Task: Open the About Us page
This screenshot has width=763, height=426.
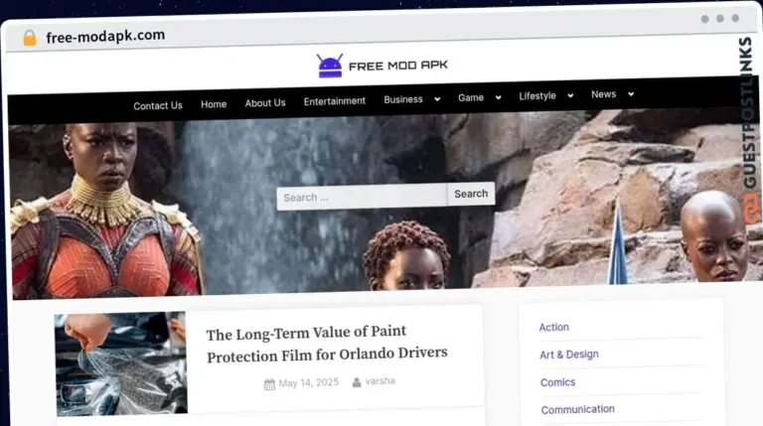Action: click(265, 103)
